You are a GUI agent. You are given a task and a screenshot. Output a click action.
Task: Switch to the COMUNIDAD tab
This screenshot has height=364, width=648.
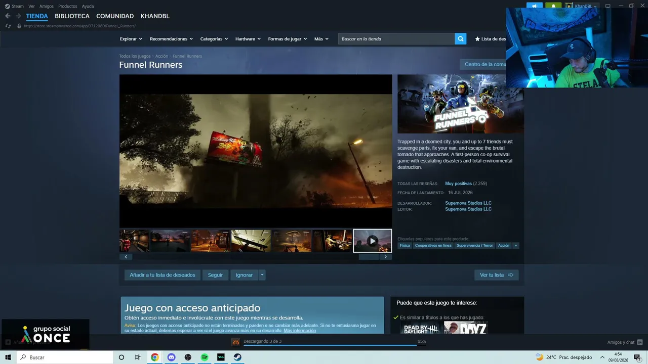pyautogui.click(x=115, y=16)
